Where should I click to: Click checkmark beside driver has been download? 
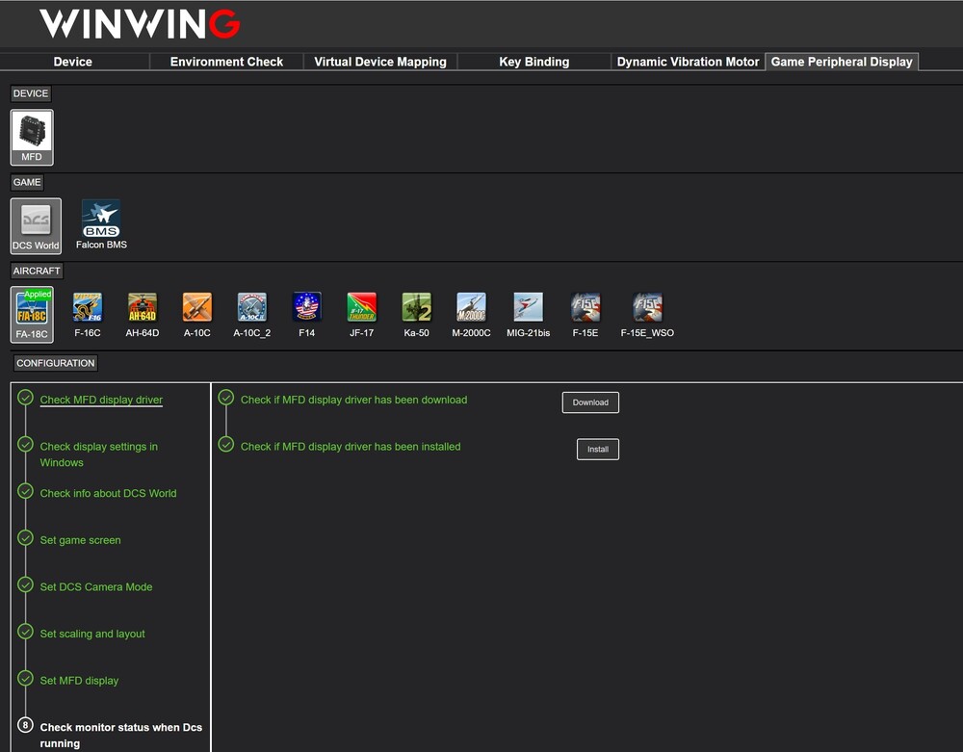(x=226, y=398)
